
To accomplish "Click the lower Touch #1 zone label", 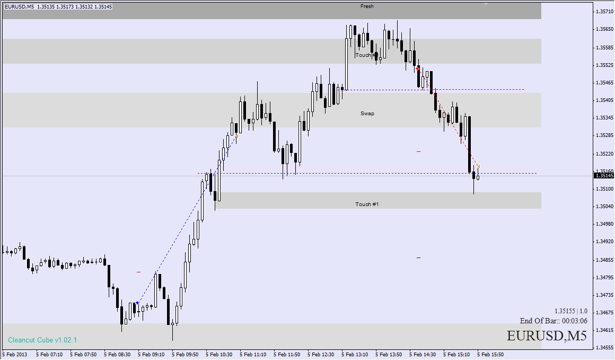I will [x=367, y=204].
